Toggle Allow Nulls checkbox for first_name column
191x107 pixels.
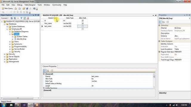pyautogui.click(x=83, y=23)
